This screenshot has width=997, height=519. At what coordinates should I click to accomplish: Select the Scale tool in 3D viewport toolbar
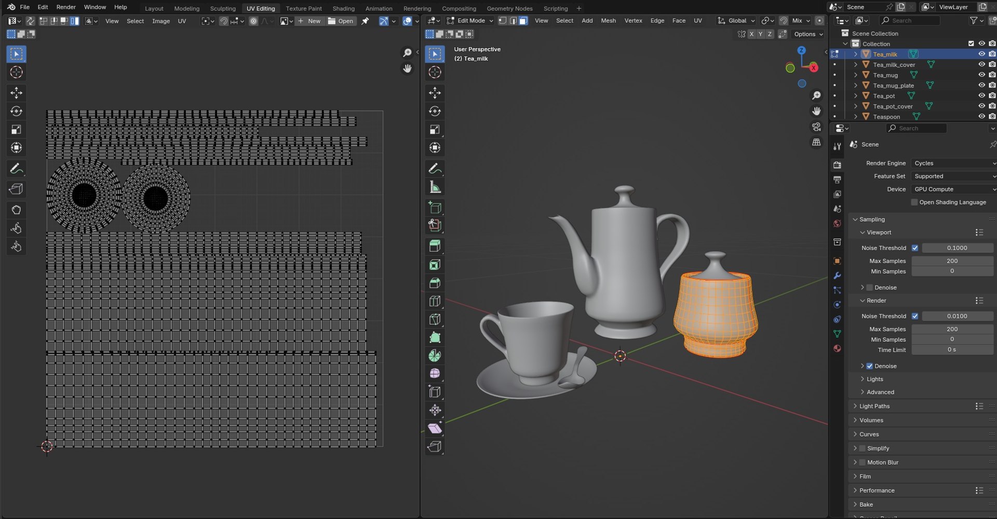coord(435,130)
